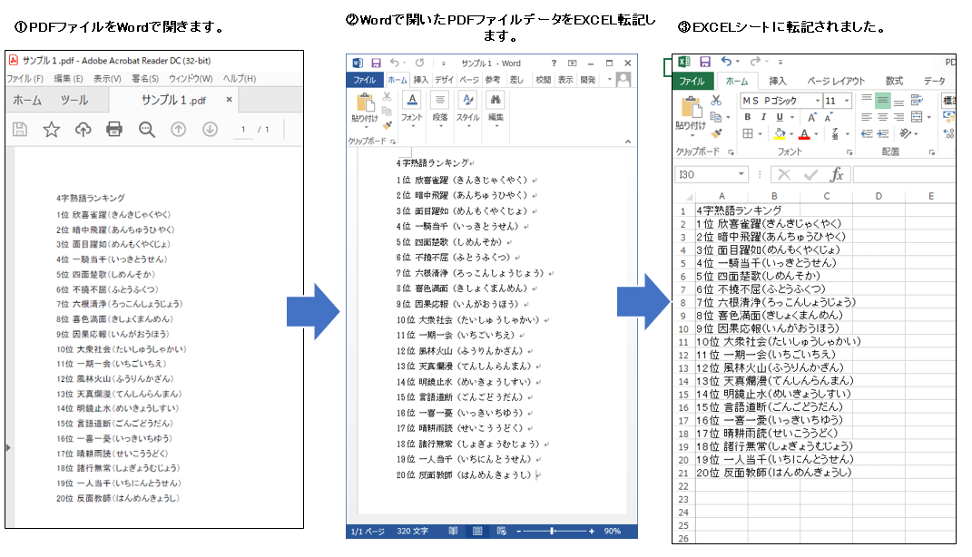Image resolution: width=972 pixels, height=557 pixels.
Task: Click wrap text icon in Excel
Action: [x=917, y=100]
